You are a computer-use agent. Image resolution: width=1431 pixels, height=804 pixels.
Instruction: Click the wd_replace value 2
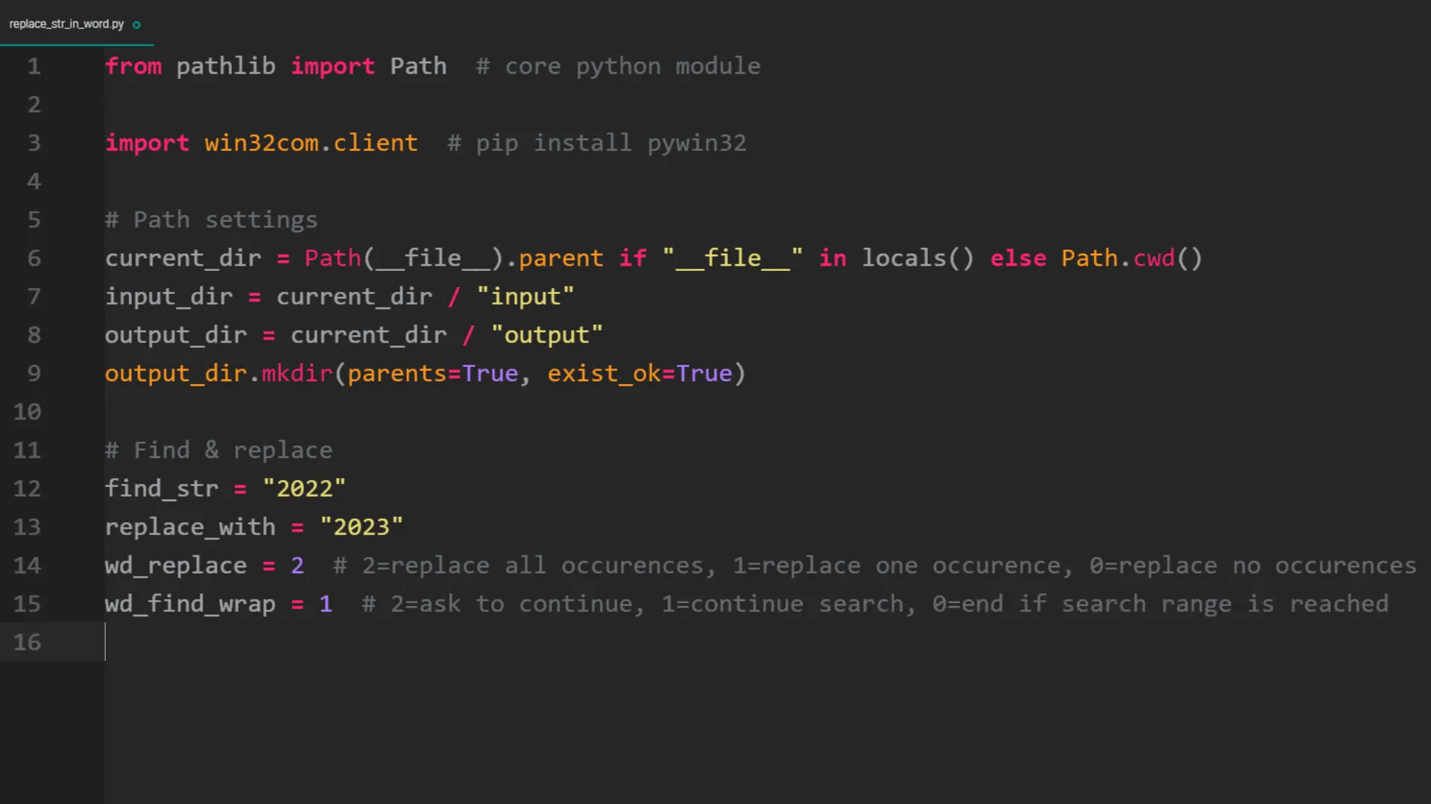coord(297,565)
